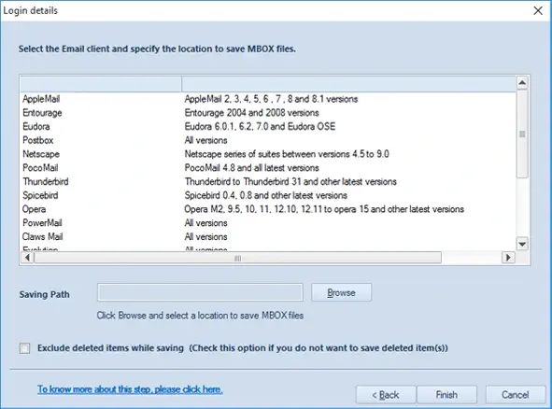Select Thunderbird in the client list
This screenshot has width=552, height=409.
click(x=46, y=181)
